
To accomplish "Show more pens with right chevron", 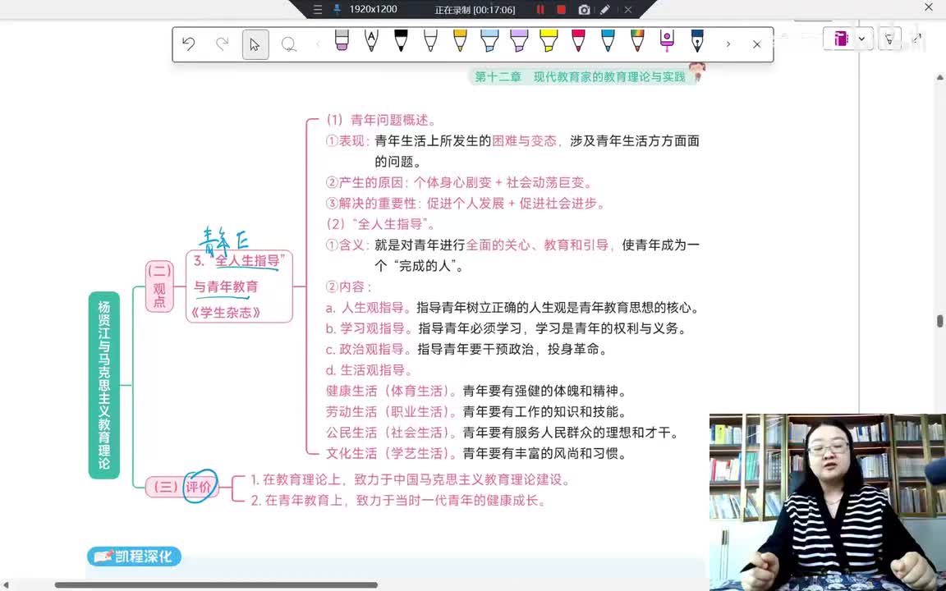I will point(728,44).
